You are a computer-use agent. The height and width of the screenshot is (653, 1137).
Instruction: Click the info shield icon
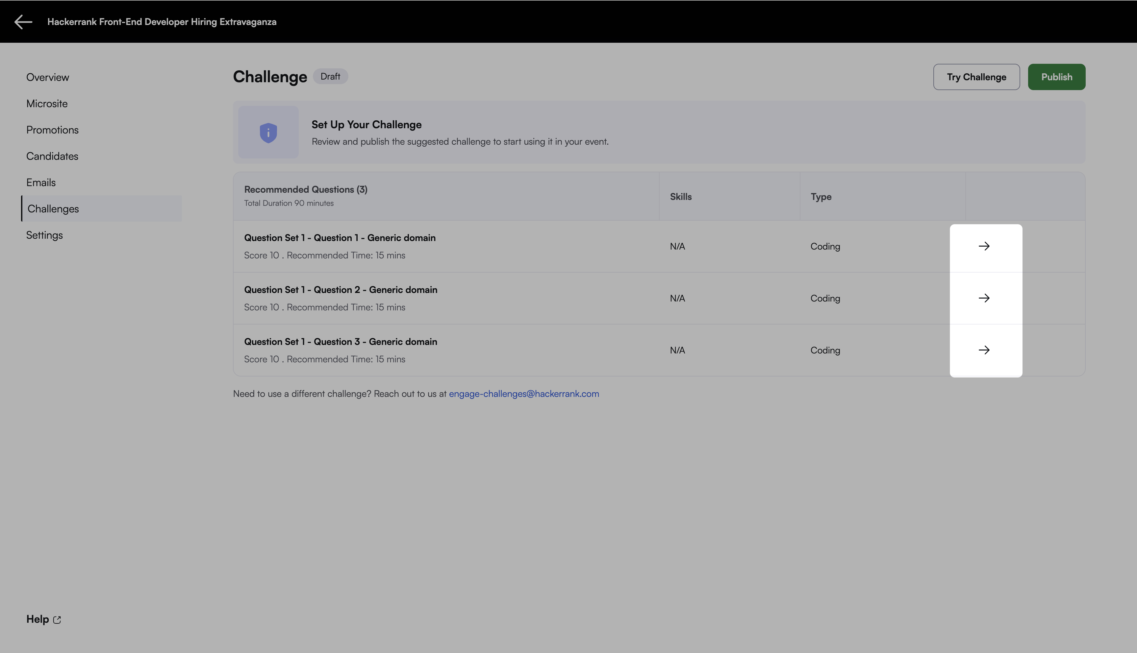point(268,133)
